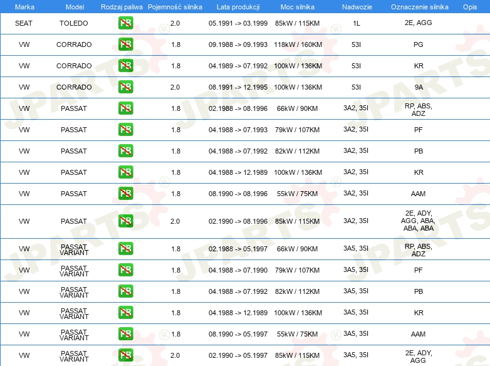Click fuel icon for PASSAT 79kW / 107KM

pos(125,129)
